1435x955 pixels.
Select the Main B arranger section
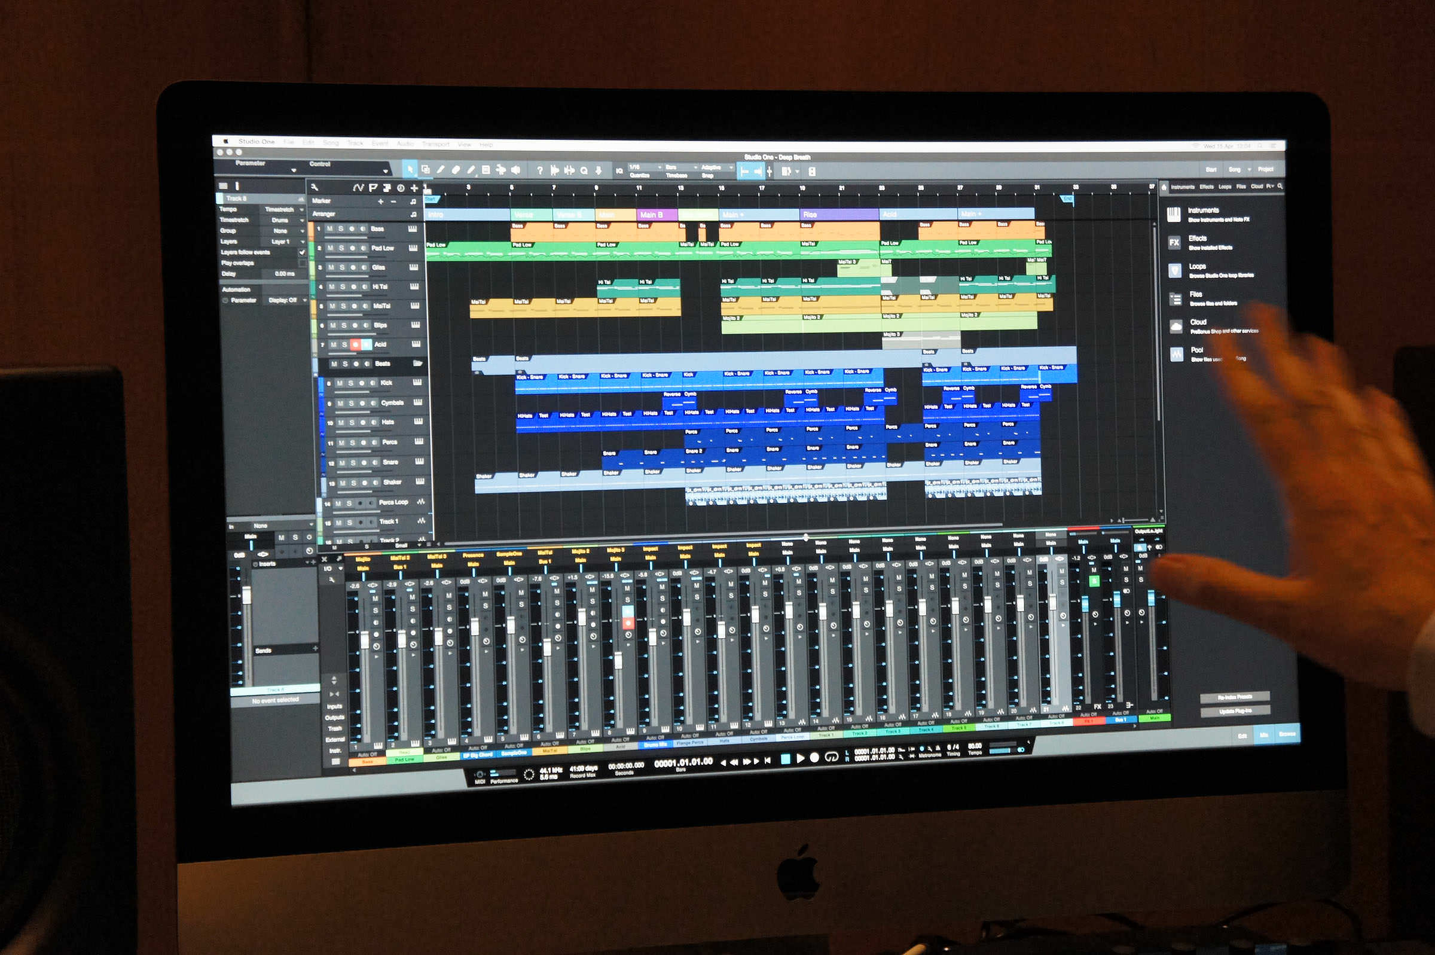coord(657,215)
